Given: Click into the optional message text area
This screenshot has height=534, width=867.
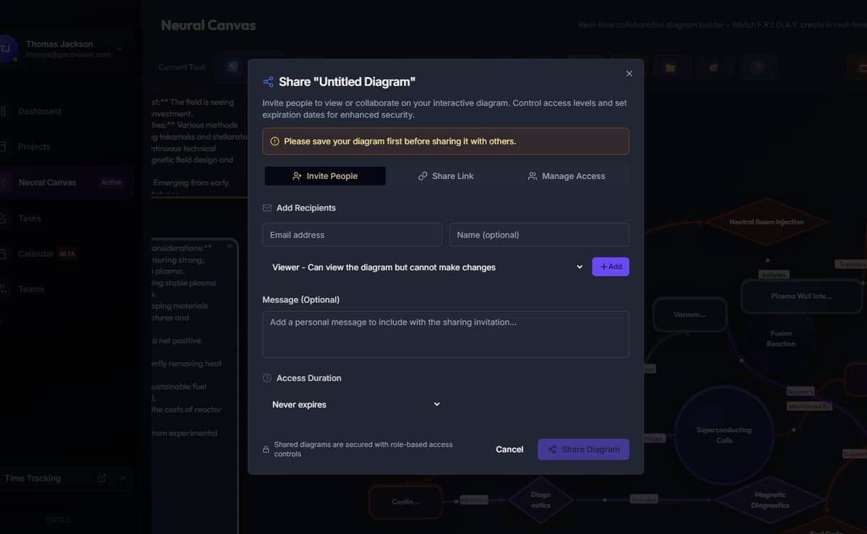Looking at the screenshot, I should tap(445, 334).
